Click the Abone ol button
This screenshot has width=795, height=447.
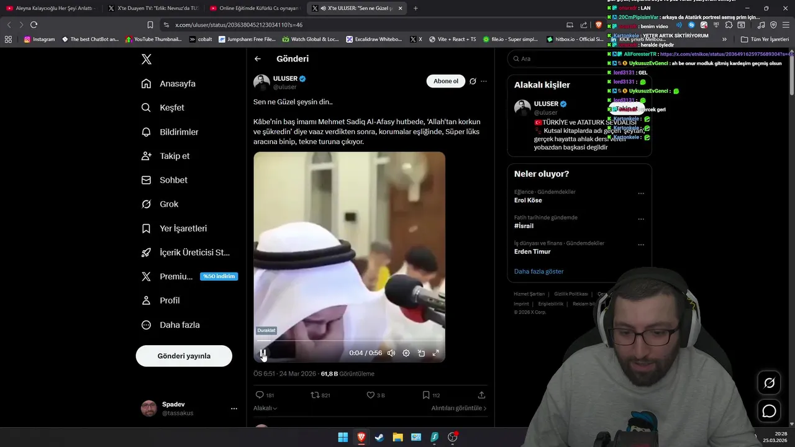tap(445, 81)
